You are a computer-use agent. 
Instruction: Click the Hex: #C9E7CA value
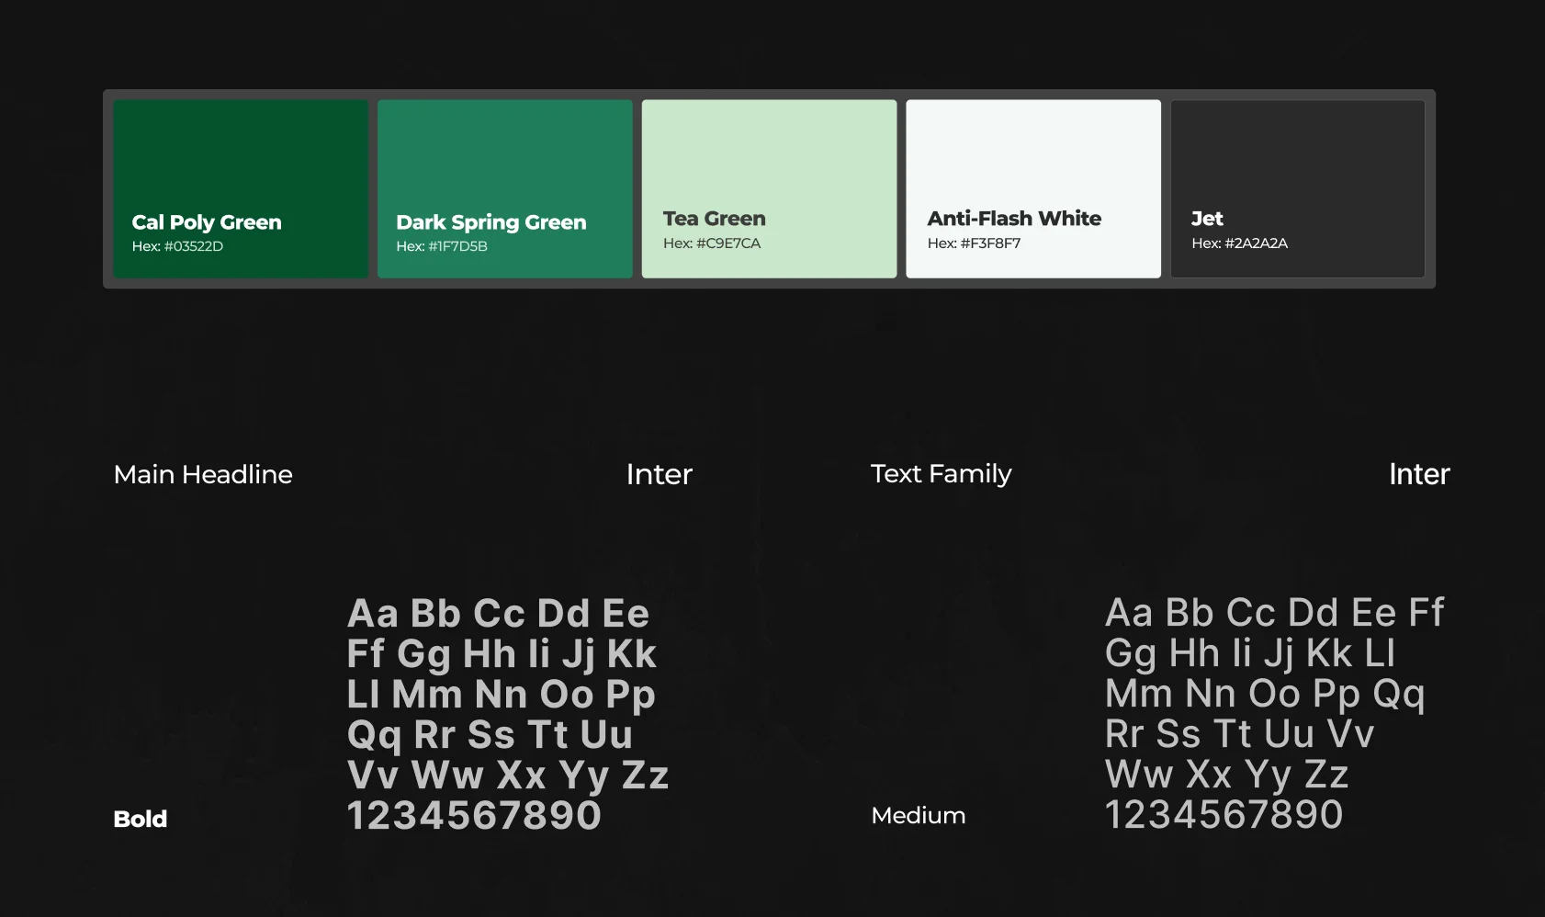(x=712, y=243)
